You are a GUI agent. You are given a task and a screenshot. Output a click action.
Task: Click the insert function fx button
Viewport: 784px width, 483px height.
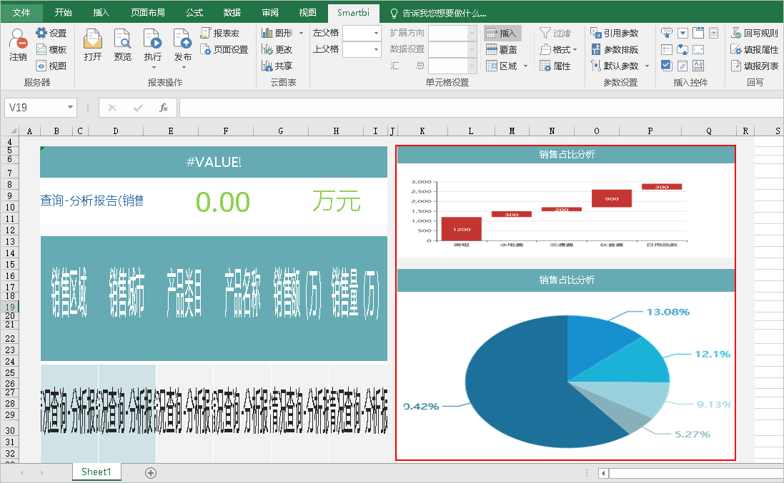(163, 107)
